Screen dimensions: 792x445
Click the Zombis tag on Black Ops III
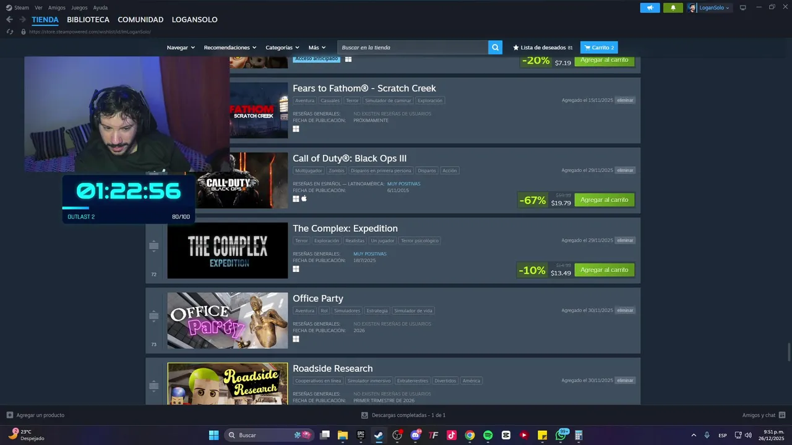point(337,171)
